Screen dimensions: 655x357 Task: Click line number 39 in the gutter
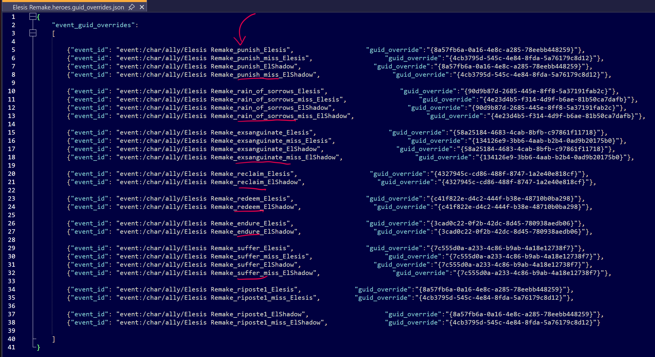12,331
